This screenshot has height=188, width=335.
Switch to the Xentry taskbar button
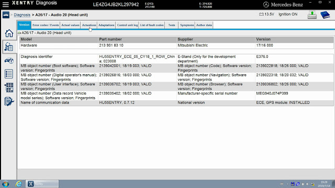click(x=42, y=184)
